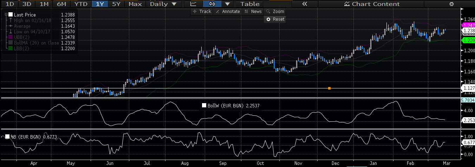This screenshot has height=167, width=475.
Task: Activate the Annotate pencil tool
Action: (227, 12)
